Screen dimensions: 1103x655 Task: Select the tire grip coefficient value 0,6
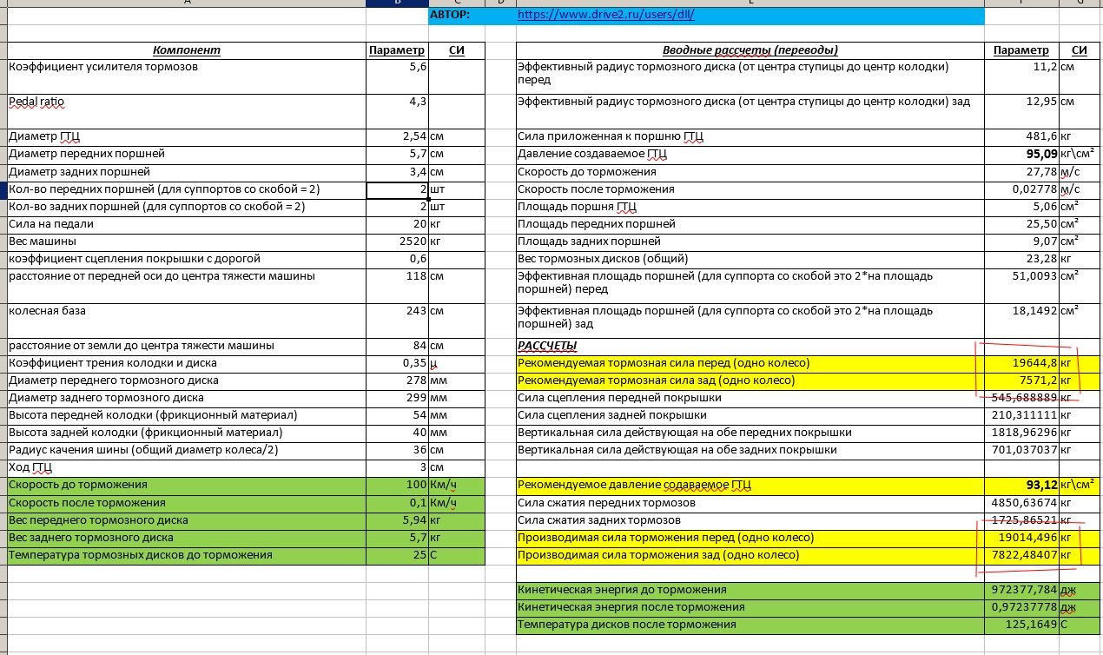398,259
